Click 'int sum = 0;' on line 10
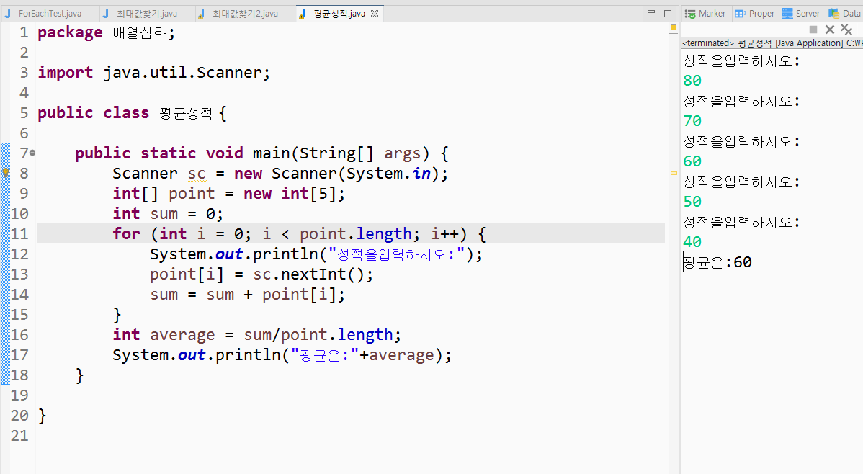The height and width of the screenshot is (474, 863). point(168,214)
